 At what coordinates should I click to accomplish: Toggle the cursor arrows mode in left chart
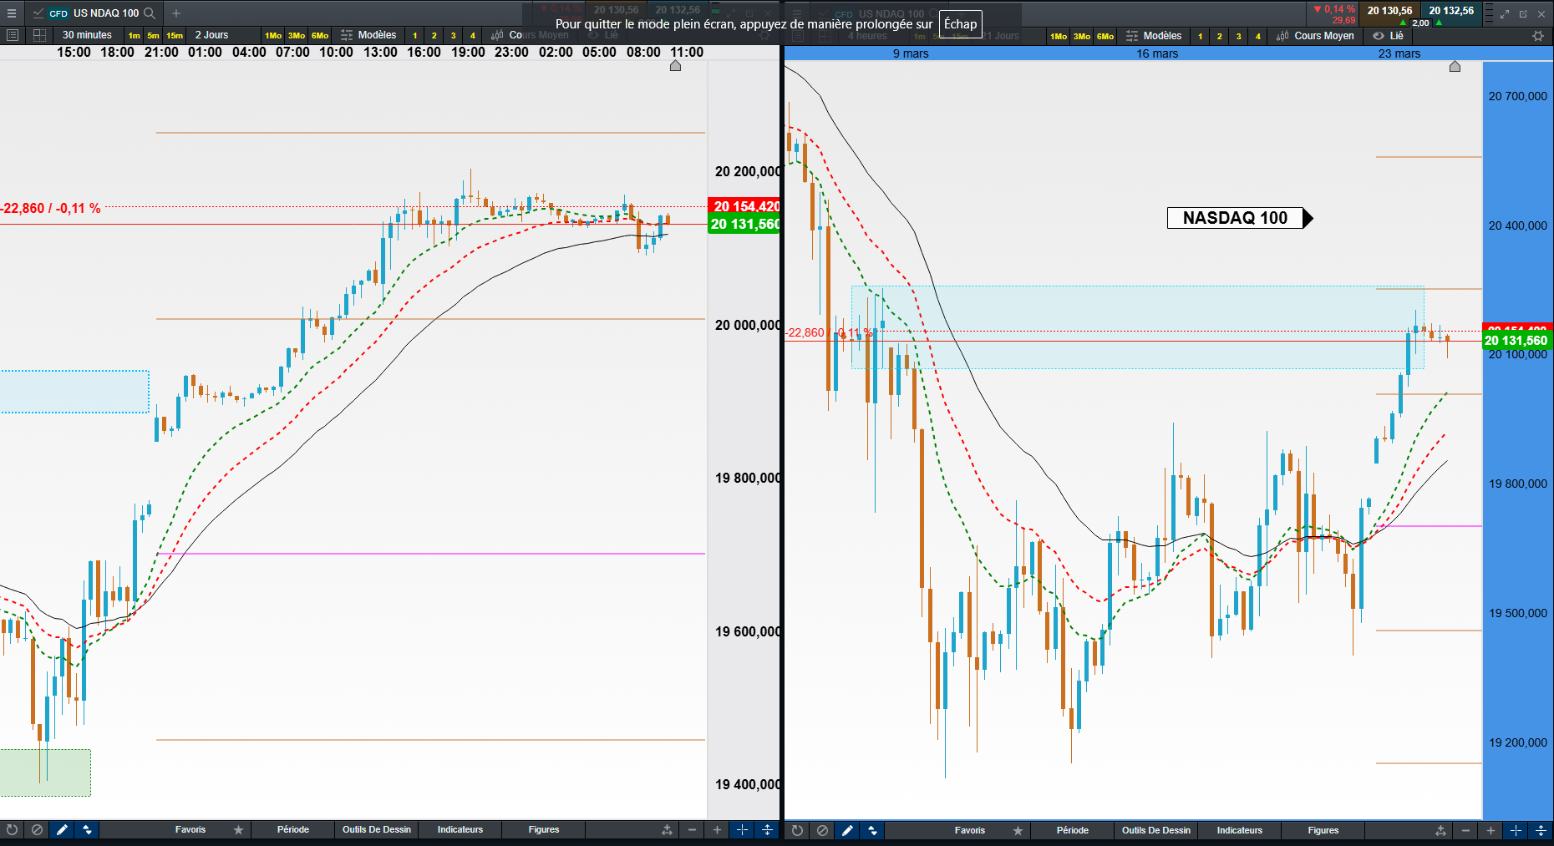click(x=87, y=829)
